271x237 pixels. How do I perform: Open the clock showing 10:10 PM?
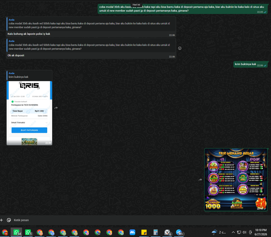(x=261, y=232)
